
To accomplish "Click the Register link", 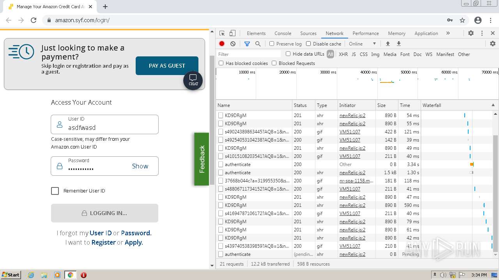I will tap(103, 242).
